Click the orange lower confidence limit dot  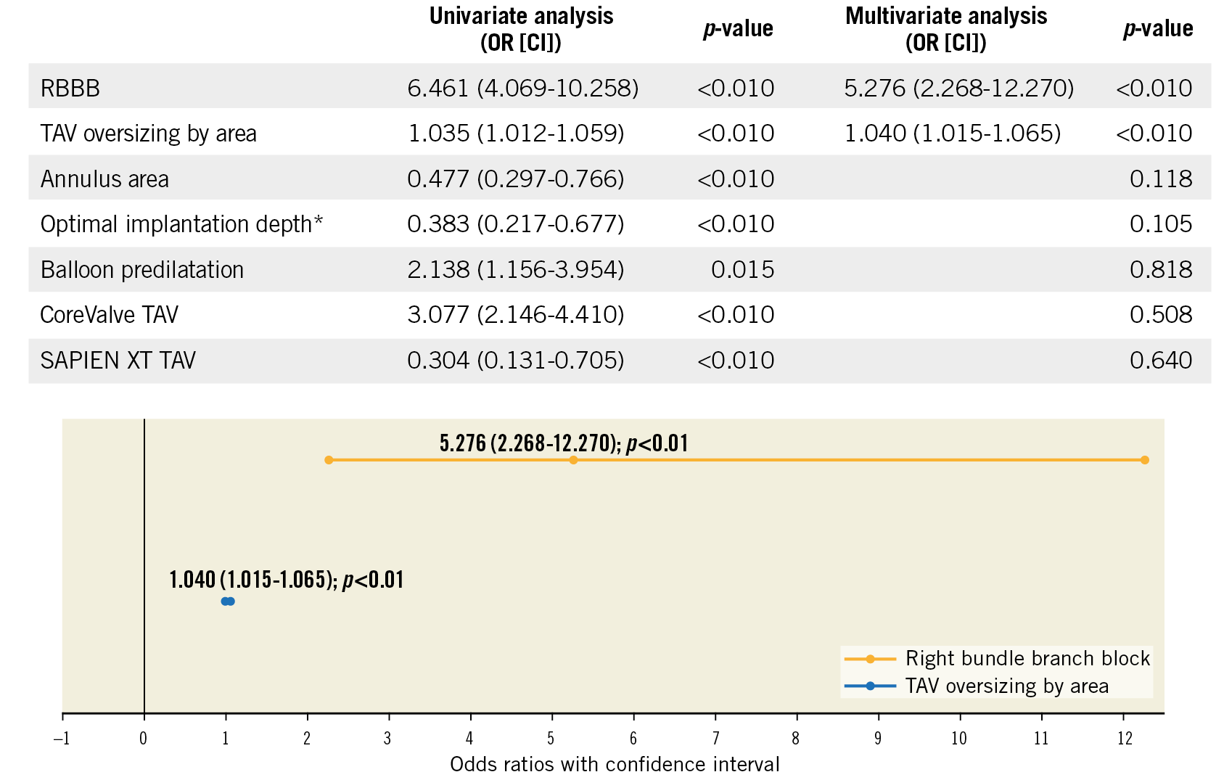pos(329,460)
